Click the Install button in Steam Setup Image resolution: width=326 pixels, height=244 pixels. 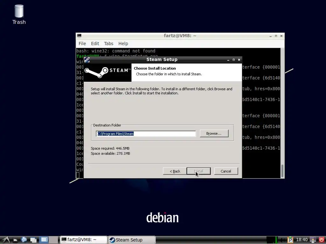[199, 171]
